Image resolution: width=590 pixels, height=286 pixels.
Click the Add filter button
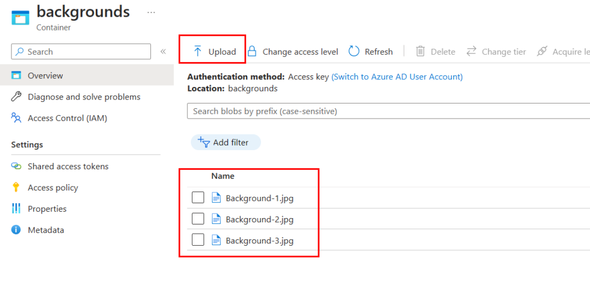click(225, 142)
